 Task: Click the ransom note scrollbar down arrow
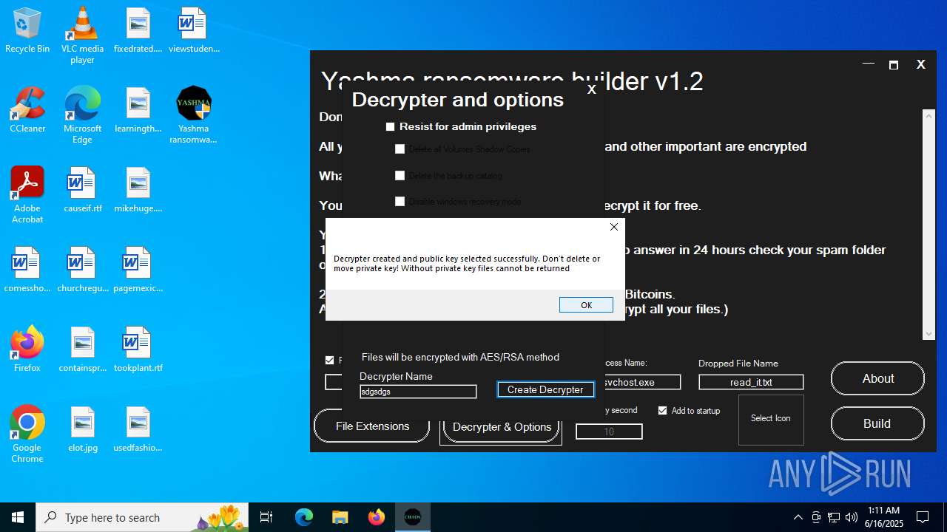(929, 334)
